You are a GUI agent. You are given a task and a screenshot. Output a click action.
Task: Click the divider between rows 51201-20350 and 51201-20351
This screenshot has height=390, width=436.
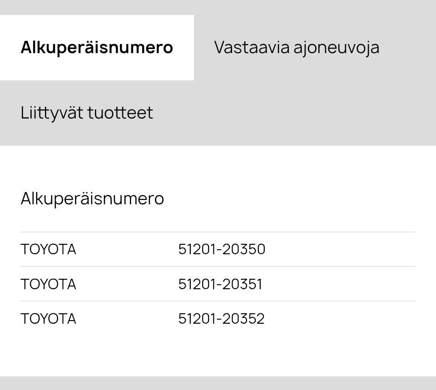218,267
